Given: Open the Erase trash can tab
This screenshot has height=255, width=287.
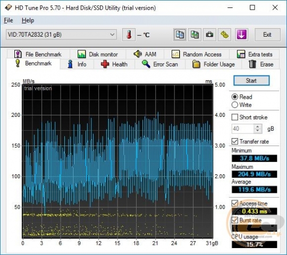Looking at the screenshot, I should pos(261,64).
